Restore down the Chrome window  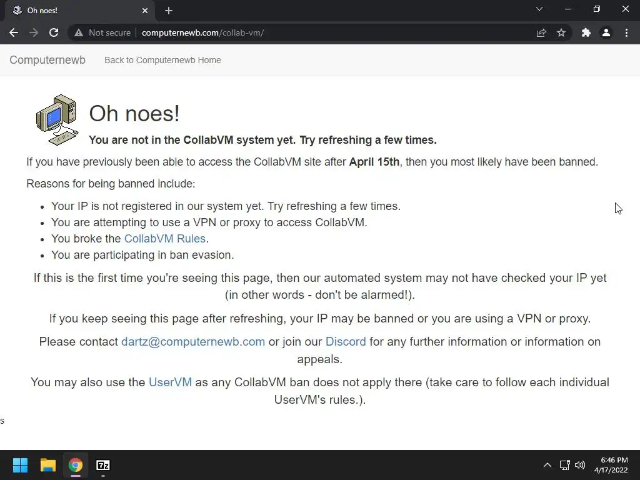point(597,9)
